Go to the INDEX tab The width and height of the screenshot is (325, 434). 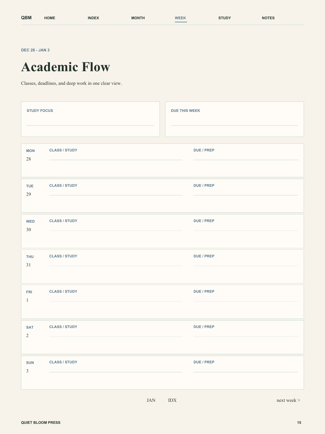pos(93,18)
